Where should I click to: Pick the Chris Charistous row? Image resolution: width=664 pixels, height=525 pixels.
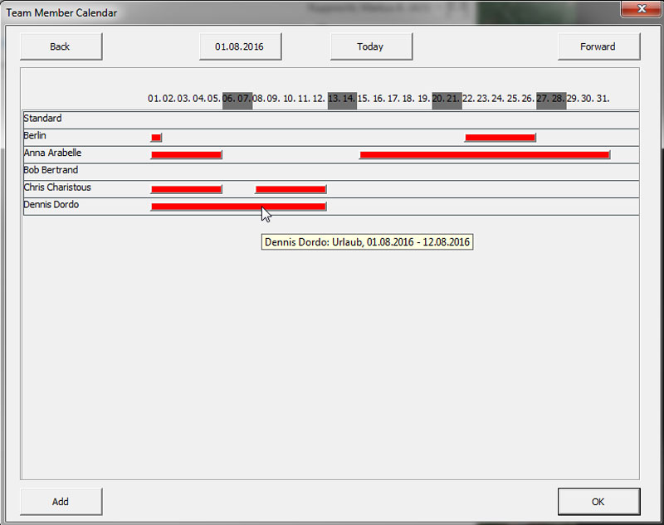tap(57, 188)
